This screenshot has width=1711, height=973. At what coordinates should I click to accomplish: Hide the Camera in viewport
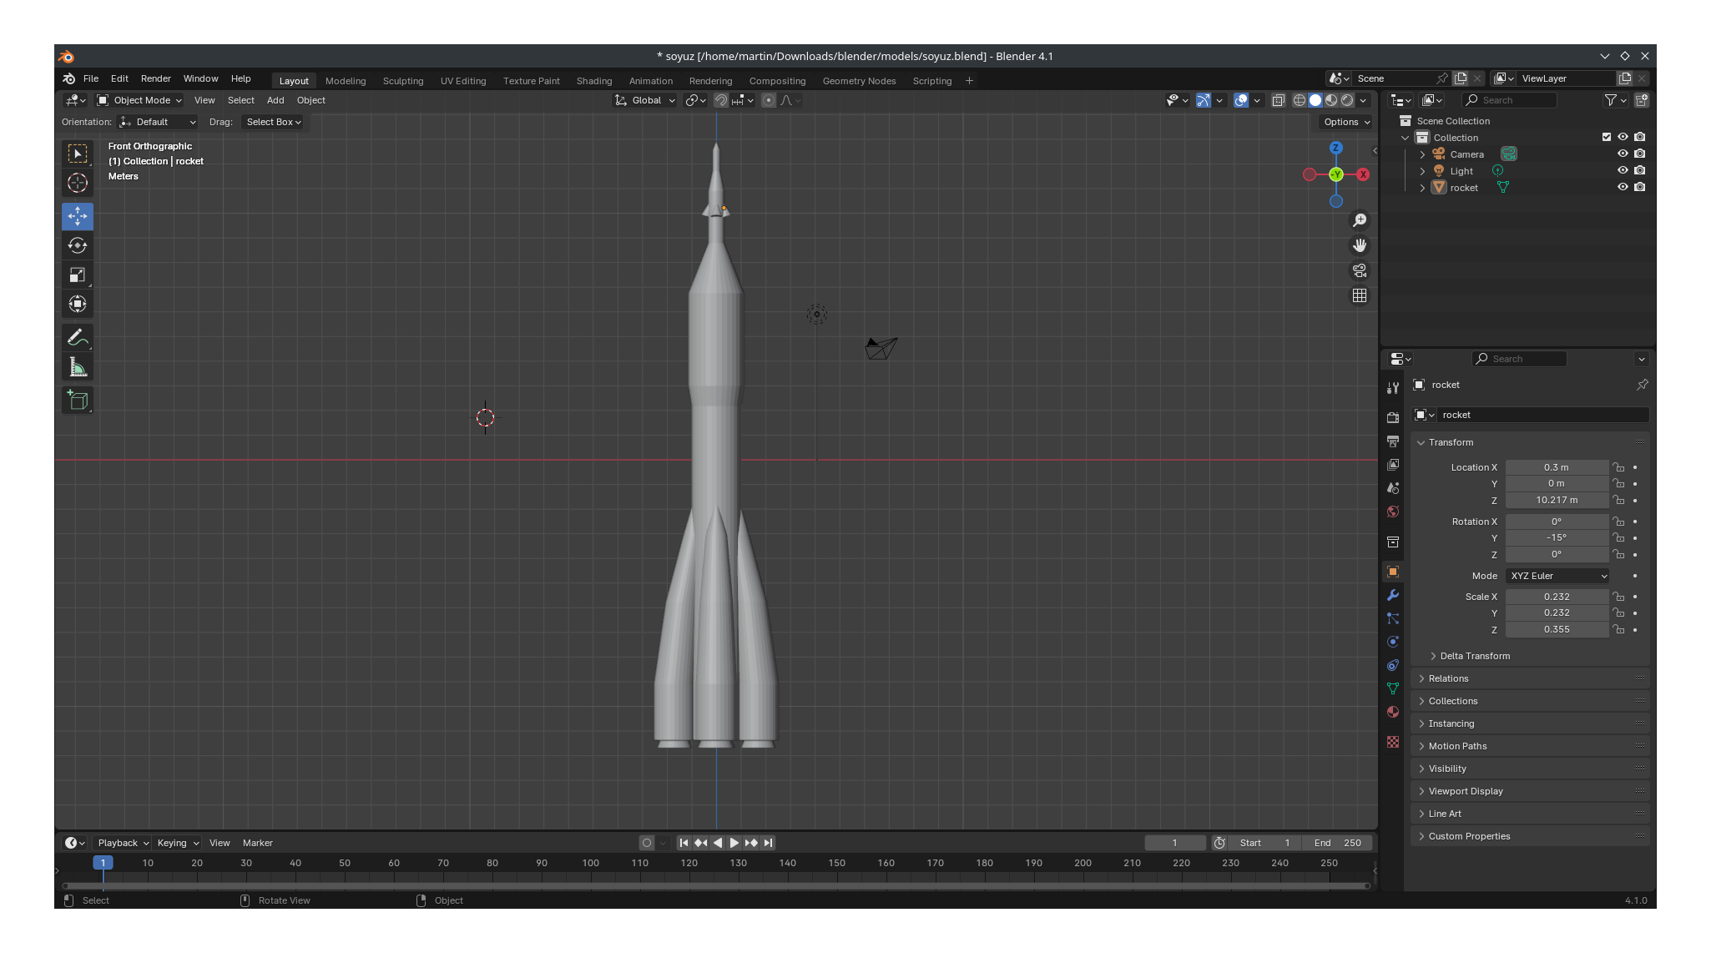1623,154
